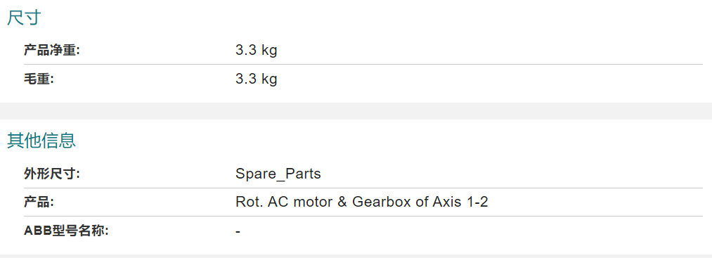Click the kg unit in the 产品净重 row
This screenshot has width=712, height=258.
pos(269,51)
